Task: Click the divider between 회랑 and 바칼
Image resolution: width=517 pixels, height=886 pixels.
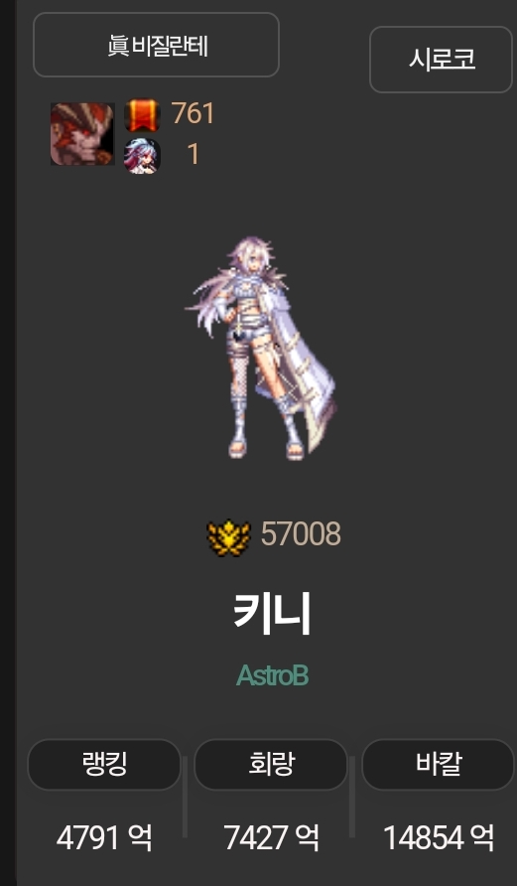Action: pos(352,797)
